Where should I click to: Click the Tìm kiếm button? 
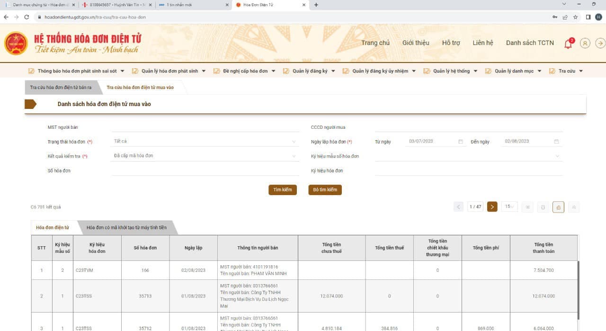coord(283,190)
